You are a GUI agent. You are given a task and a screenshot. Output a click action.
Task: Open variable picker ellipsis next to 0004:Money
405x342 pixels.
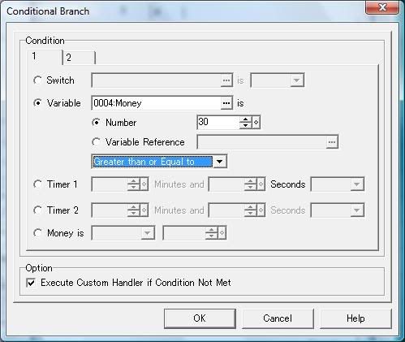226,103
